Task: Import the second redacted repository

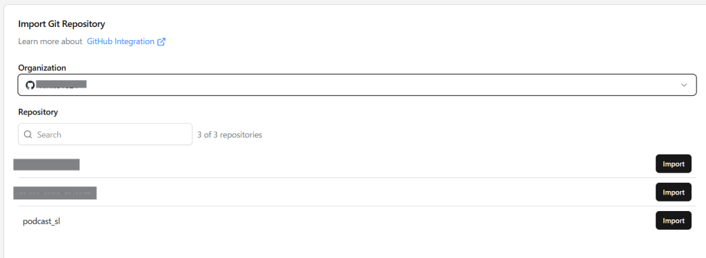Action: [x=673, y=192]
